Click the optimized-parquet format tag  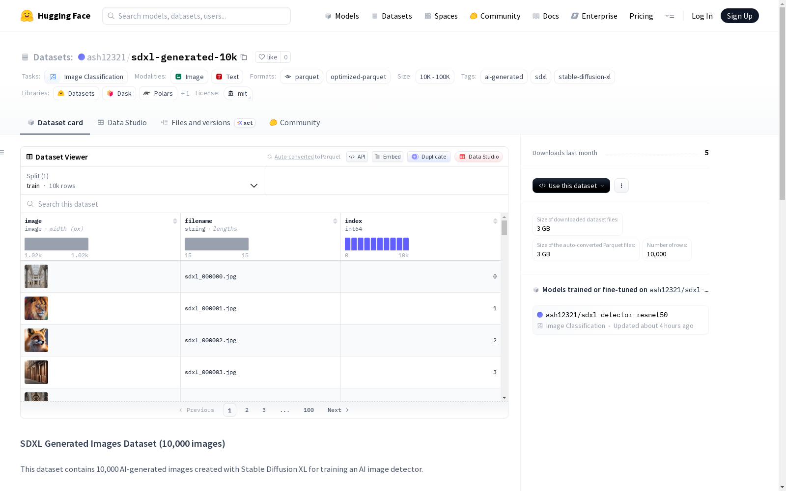(x=358, y=77)
